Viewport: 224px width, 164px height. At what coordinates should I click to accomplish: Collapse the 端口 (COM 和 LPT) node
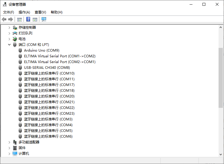coord(9,45)
